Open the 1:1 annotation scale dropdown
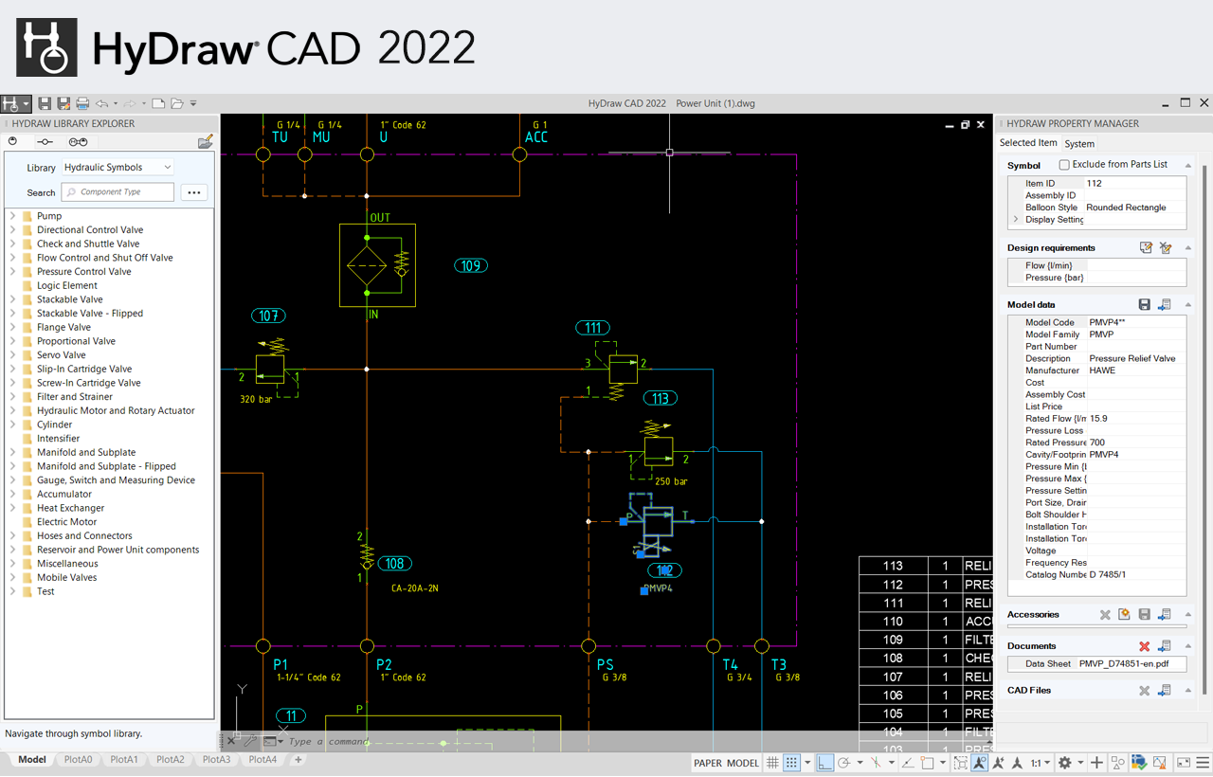Image resolution: width=1213 pixels, height=777 pixels. coord(1040,763)
